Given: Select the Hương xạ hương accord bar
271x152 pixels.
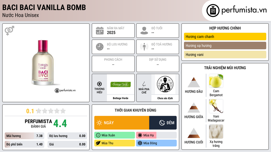Looking at the screenshot, I should point(225,45).
